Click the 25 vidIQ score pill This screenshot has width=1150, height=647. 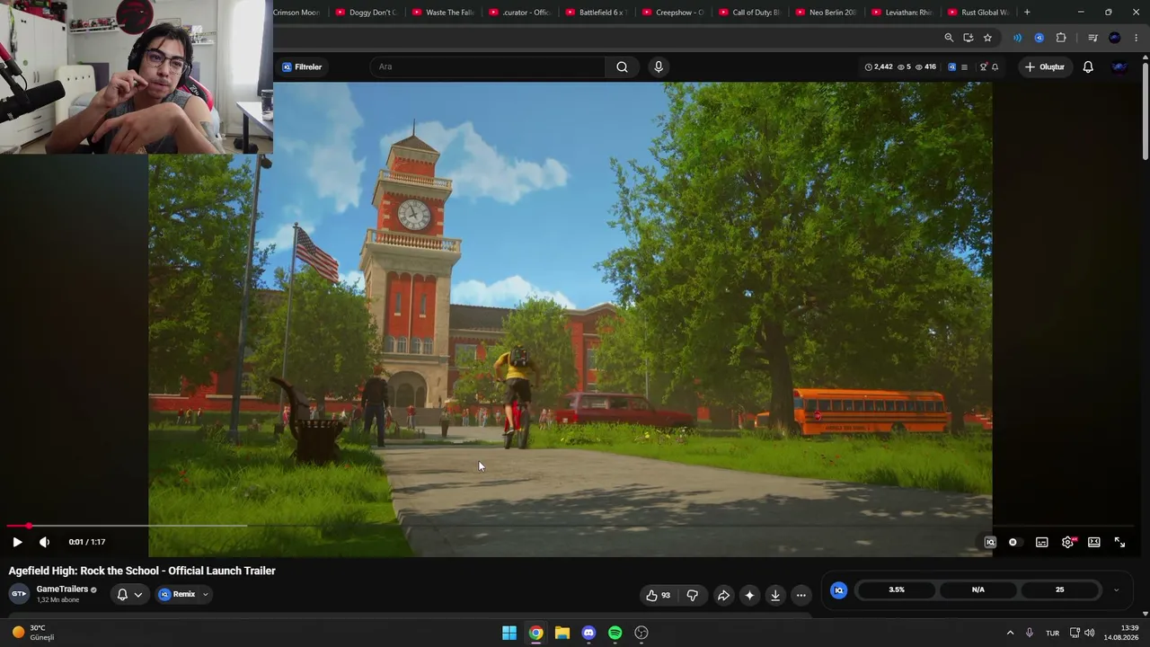click(x=1059, y=589)
